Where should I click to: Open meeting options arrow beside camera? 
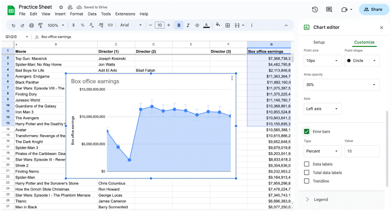click(x=351, y=9)
